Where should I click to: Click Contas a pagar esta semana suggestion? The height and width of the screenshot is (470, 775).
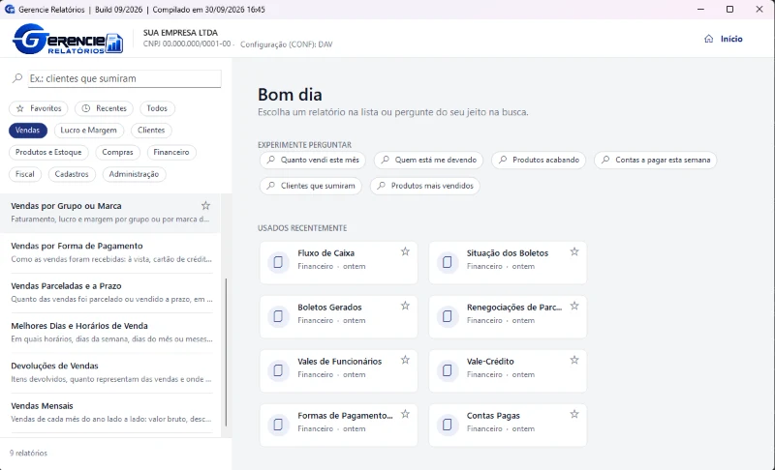click(x=656, y=160)
